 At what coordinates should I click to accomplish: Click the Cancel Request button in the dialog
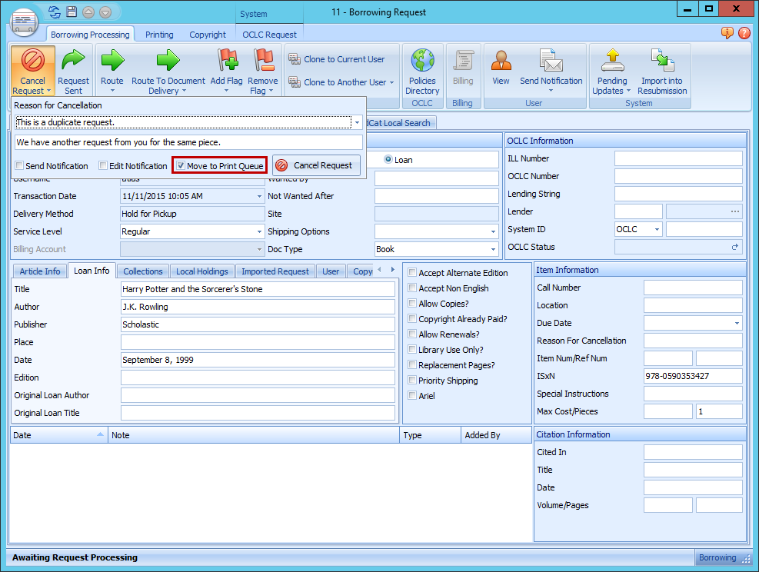[x=316, y=165]
